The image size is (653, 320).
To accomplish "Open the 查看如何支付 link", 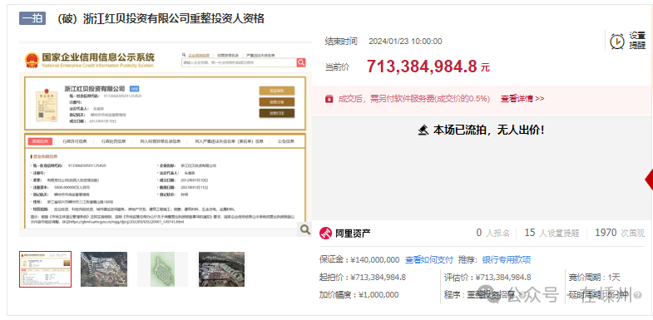I will pyautogui.click(x=429, y=259).
